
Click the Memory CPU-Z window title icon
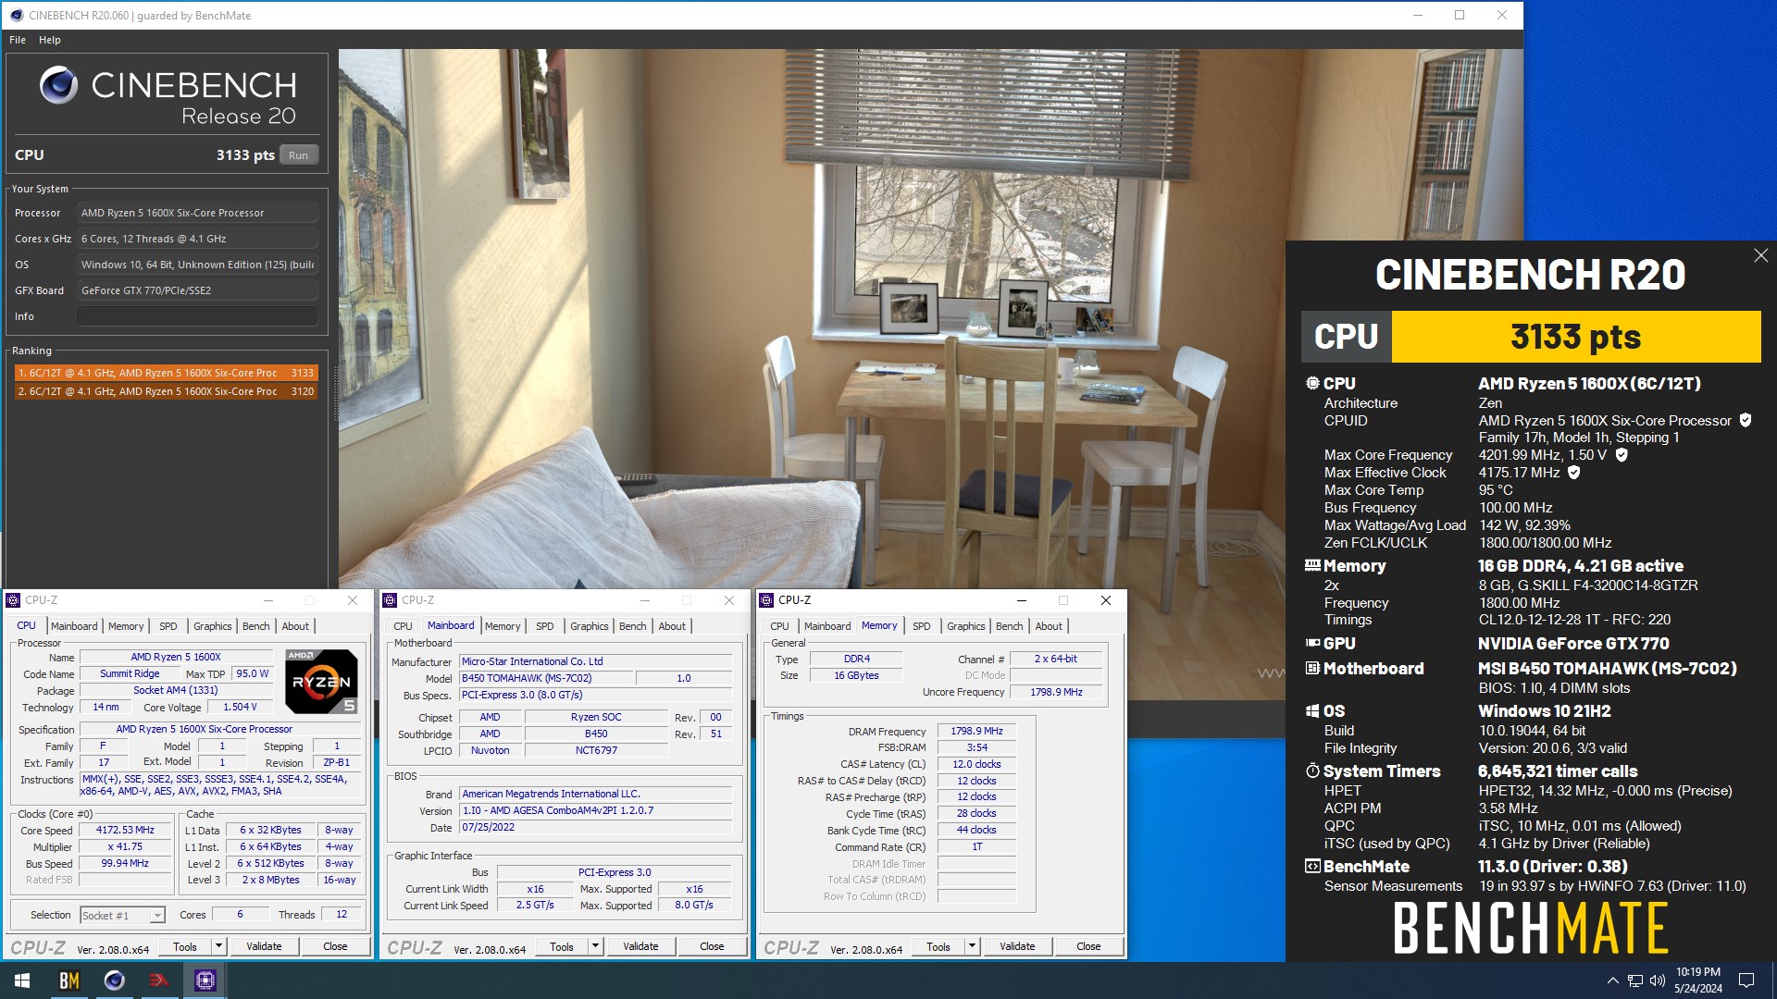(766, 600)
